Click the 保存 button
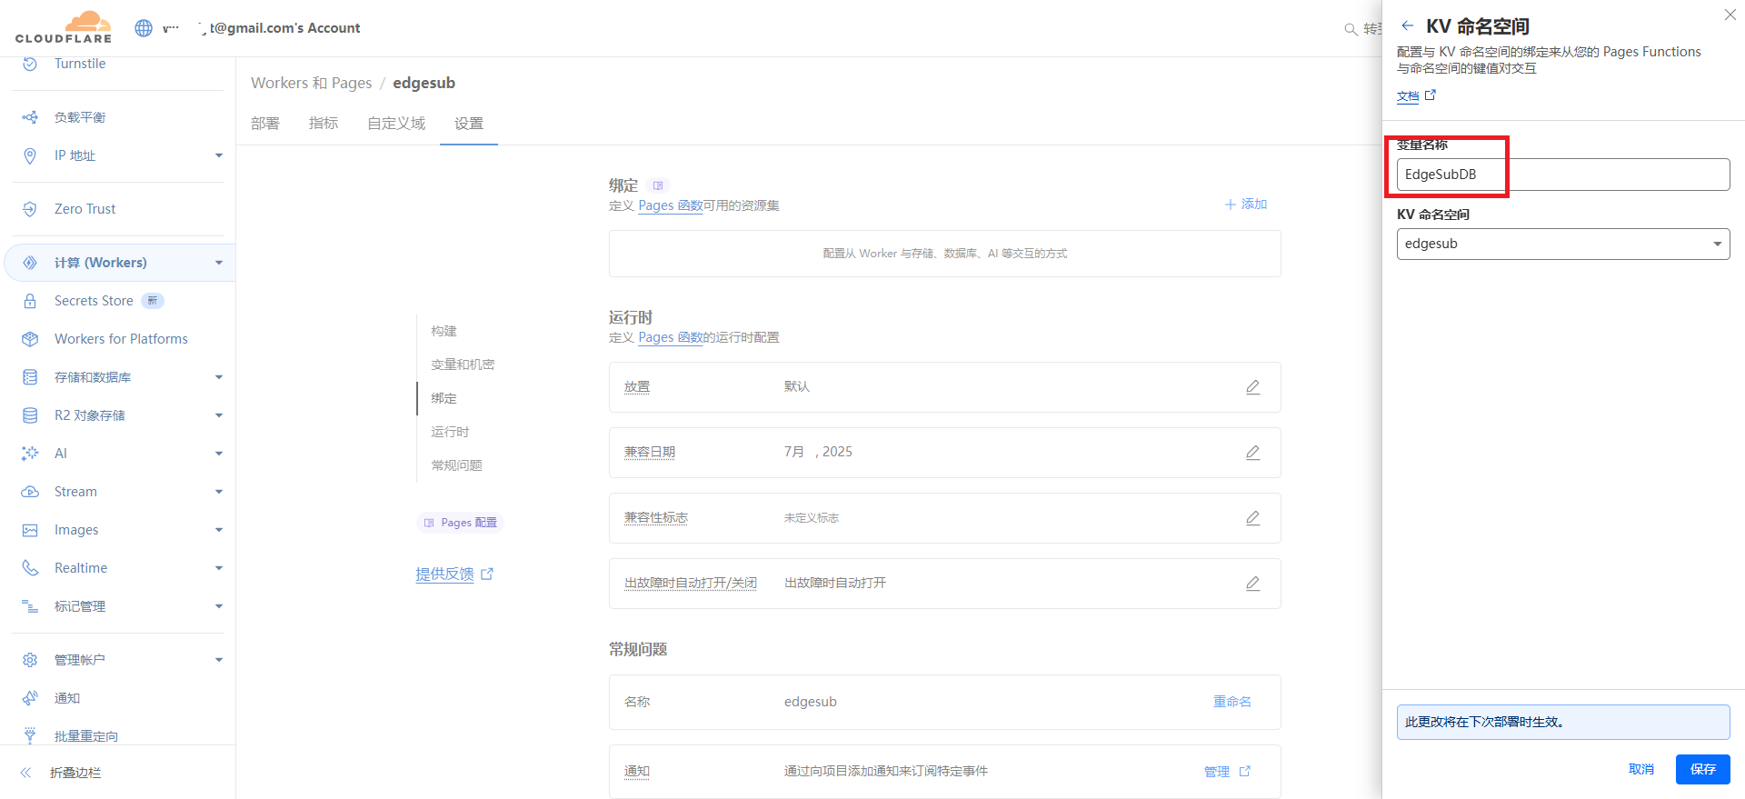Viewport: 1745px width, 799px height. 1702,769
